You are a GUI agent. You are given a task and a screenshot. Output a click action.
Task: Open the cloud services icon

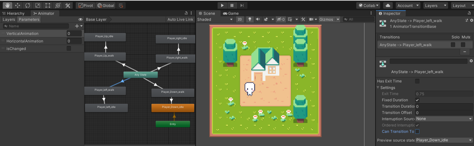pos(388,5)
